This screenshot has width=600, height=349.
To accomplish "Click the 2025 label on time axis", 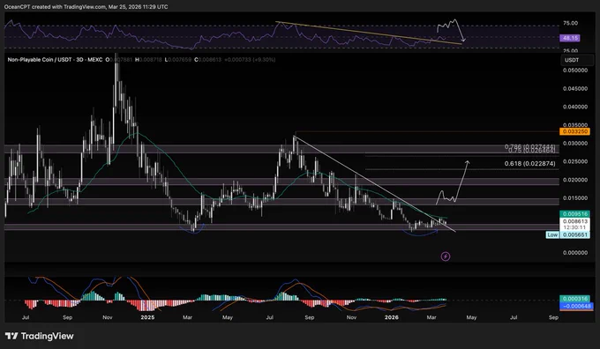I will (147, 317).
